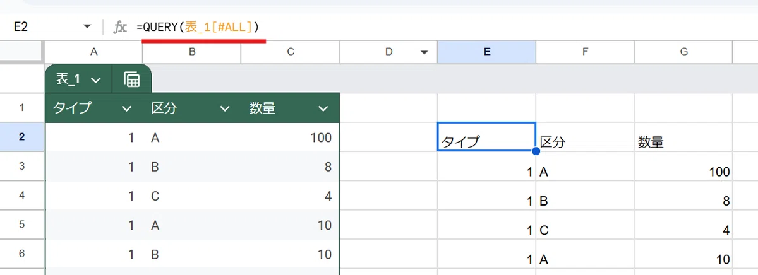Open the タイプ column filter dropdown
758x275 pixels.
[x=126, y=108]
